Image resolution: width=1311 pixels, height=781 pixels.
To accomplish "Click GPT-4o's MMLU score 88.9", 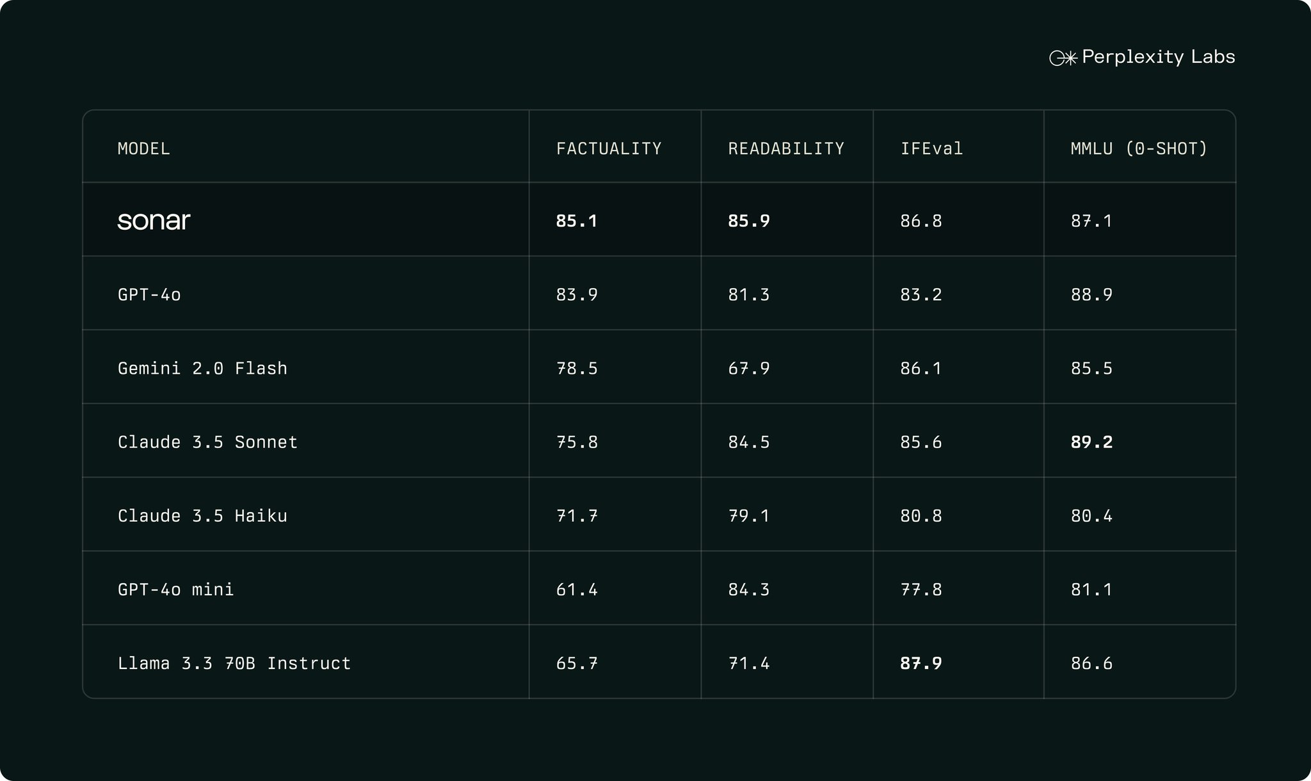I will pos(1091,294).
